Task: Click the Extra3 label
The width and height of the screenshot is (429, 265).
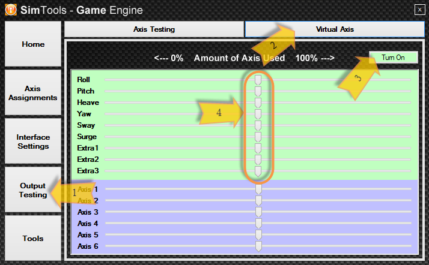Action: pyautogui.click(x=88, y=171)
